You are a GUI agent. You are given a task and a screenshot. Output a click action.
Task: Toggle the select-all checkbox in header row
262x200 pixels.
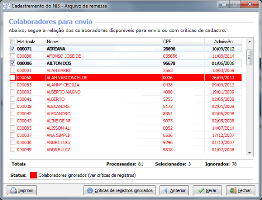pos(12,41)
